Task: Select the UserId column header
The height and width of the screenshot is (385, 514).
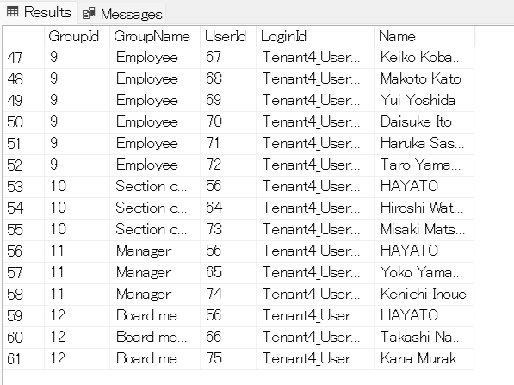Action: 228,36
